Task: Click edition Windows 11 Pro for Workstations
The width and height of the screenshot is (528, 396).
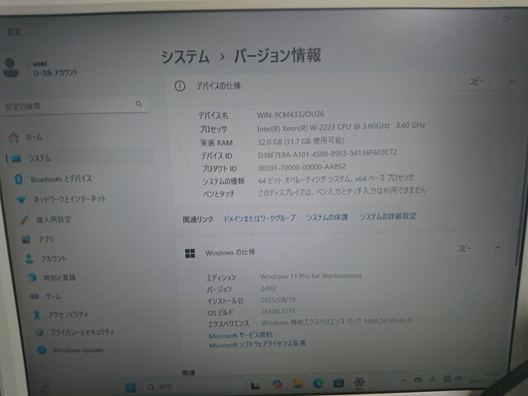Action: click(x=311, y=276)
